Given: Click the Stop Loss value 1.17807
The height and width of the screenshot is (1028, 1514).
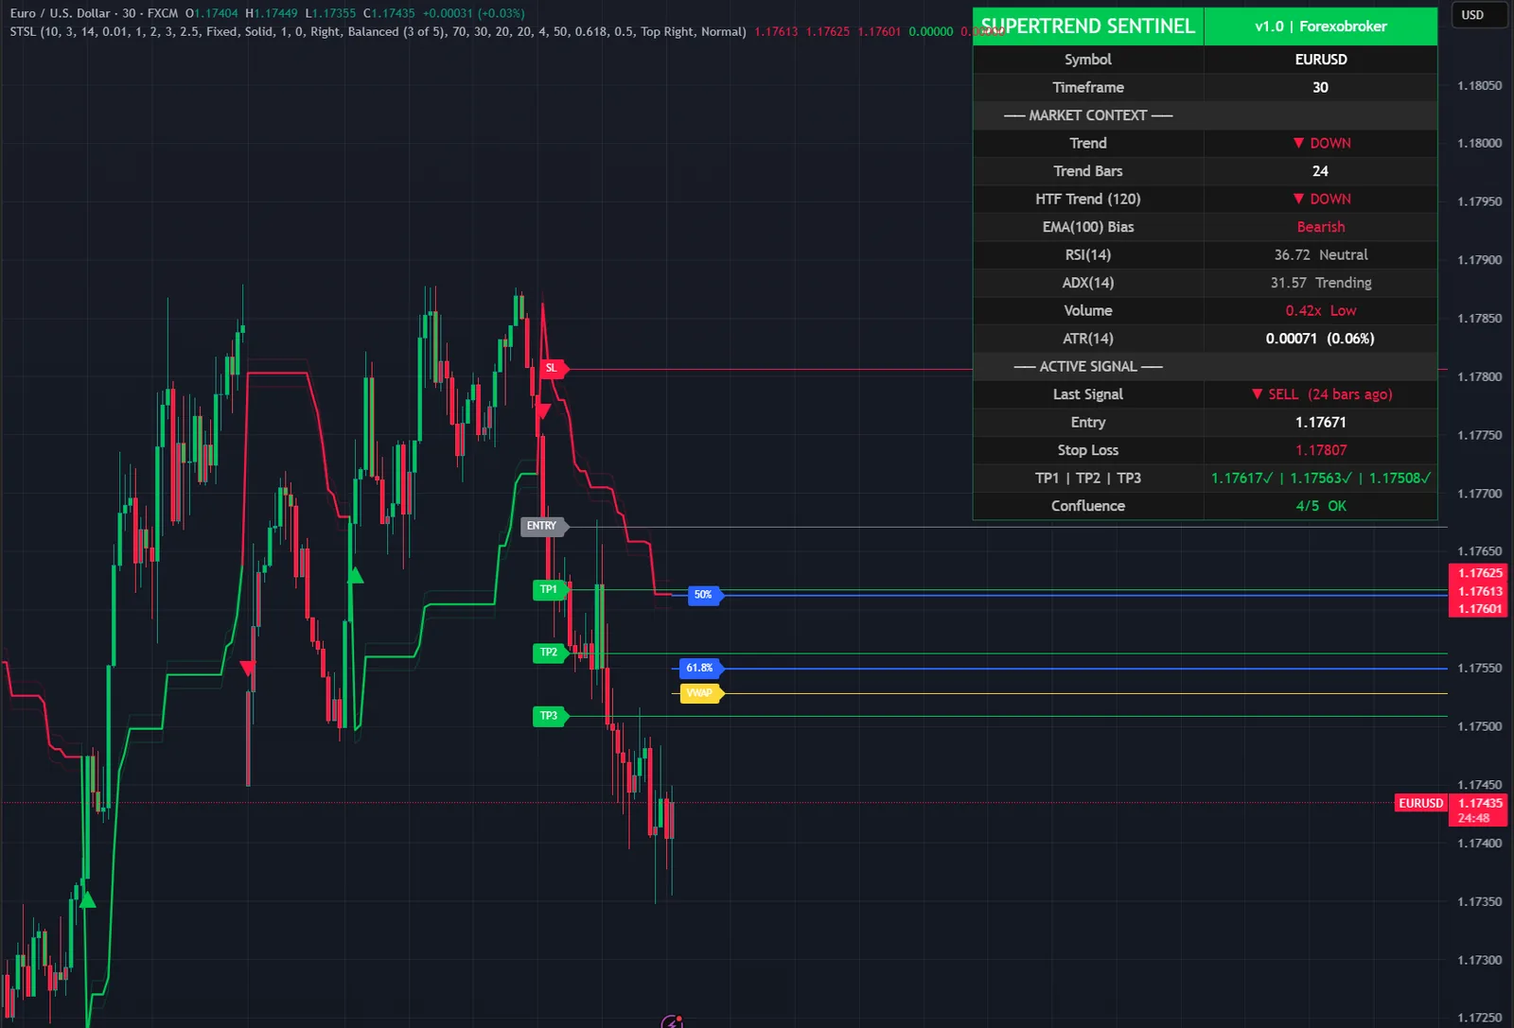Looking at the screenshot, I should point(1321,451).
